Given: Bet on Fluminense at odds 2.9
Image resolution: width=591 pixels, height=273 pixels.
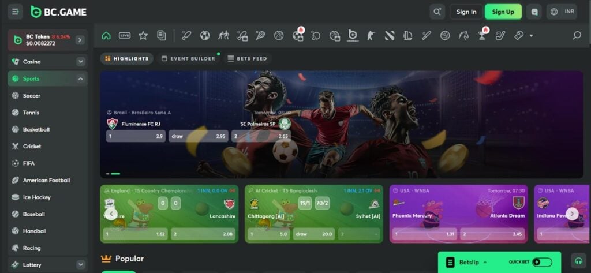Looking at the screenshot, I should point(136,136).
